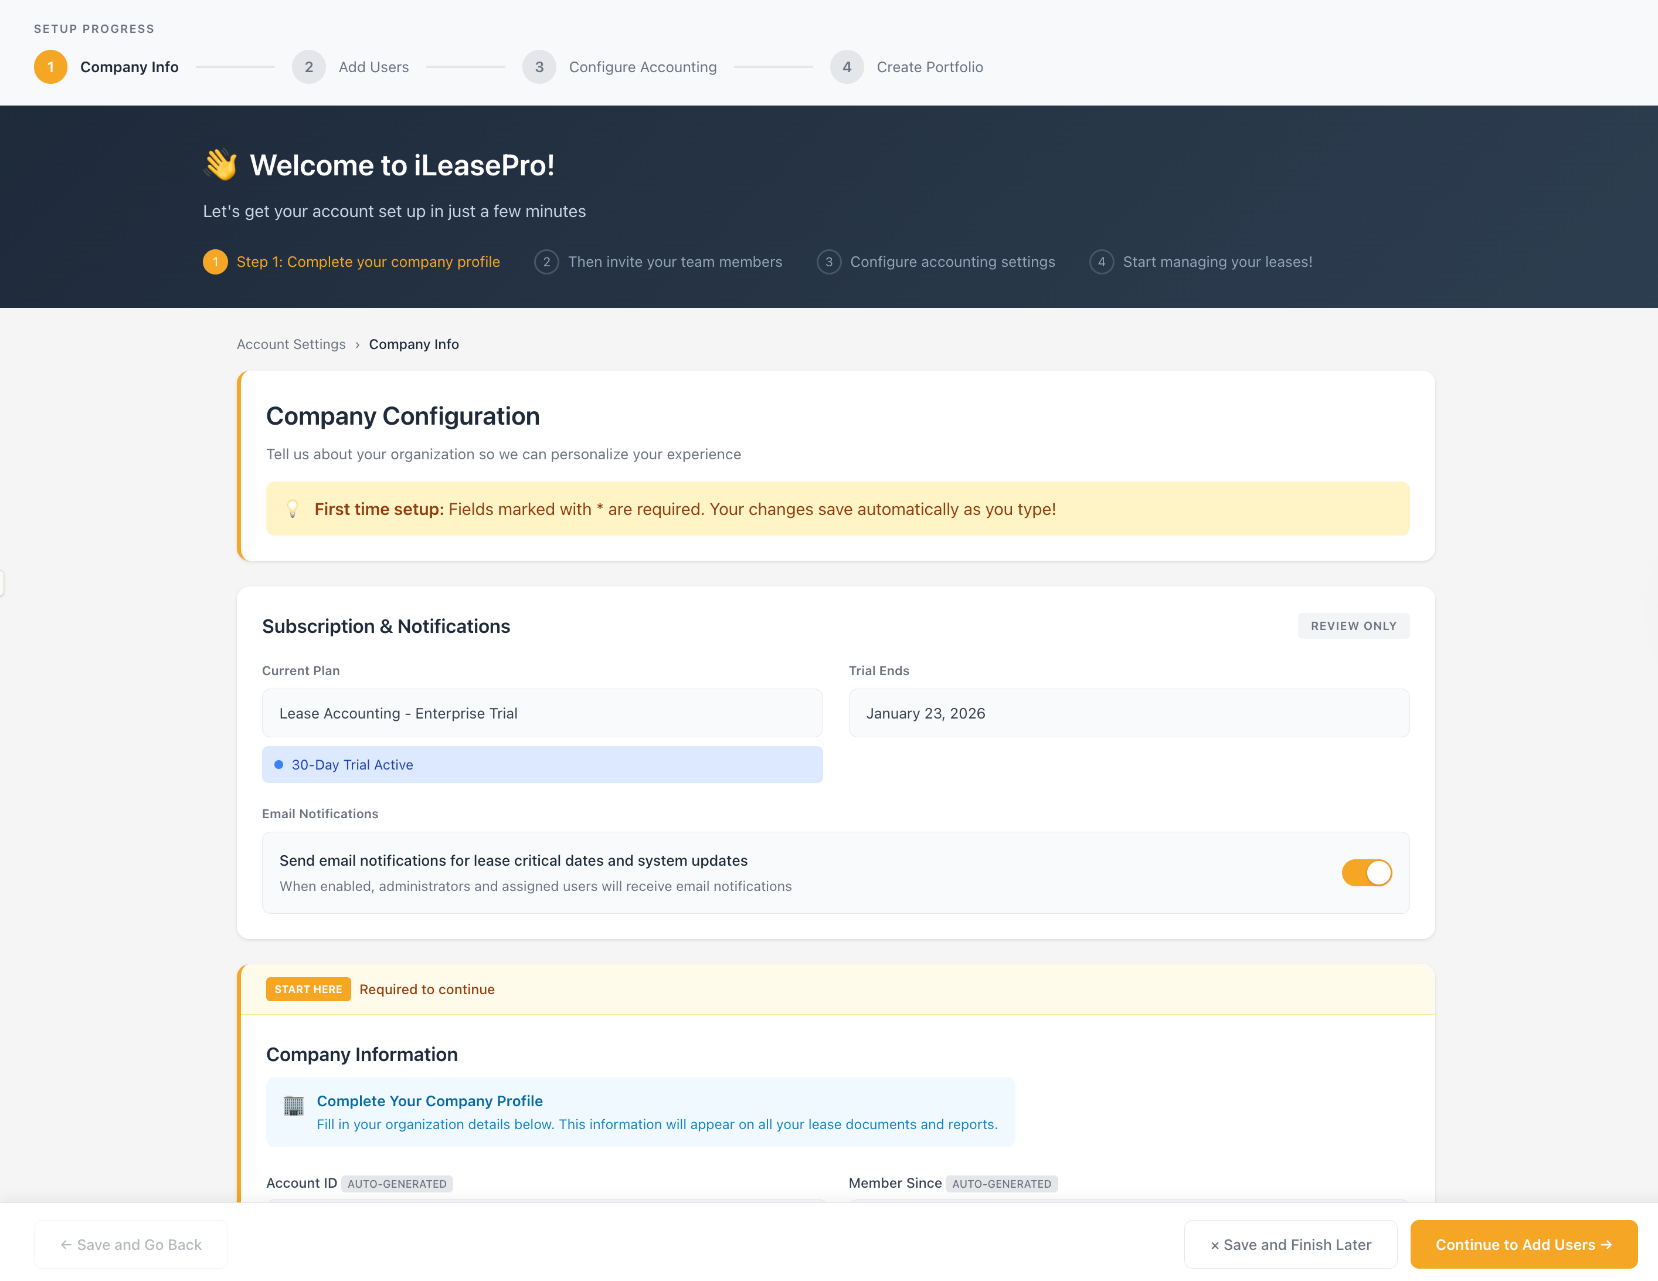Open the Trial Ends date field
Image resolution: width=1658 pixels, height=1281 pixels.
pyautogui.click(x=1129, y=713)
